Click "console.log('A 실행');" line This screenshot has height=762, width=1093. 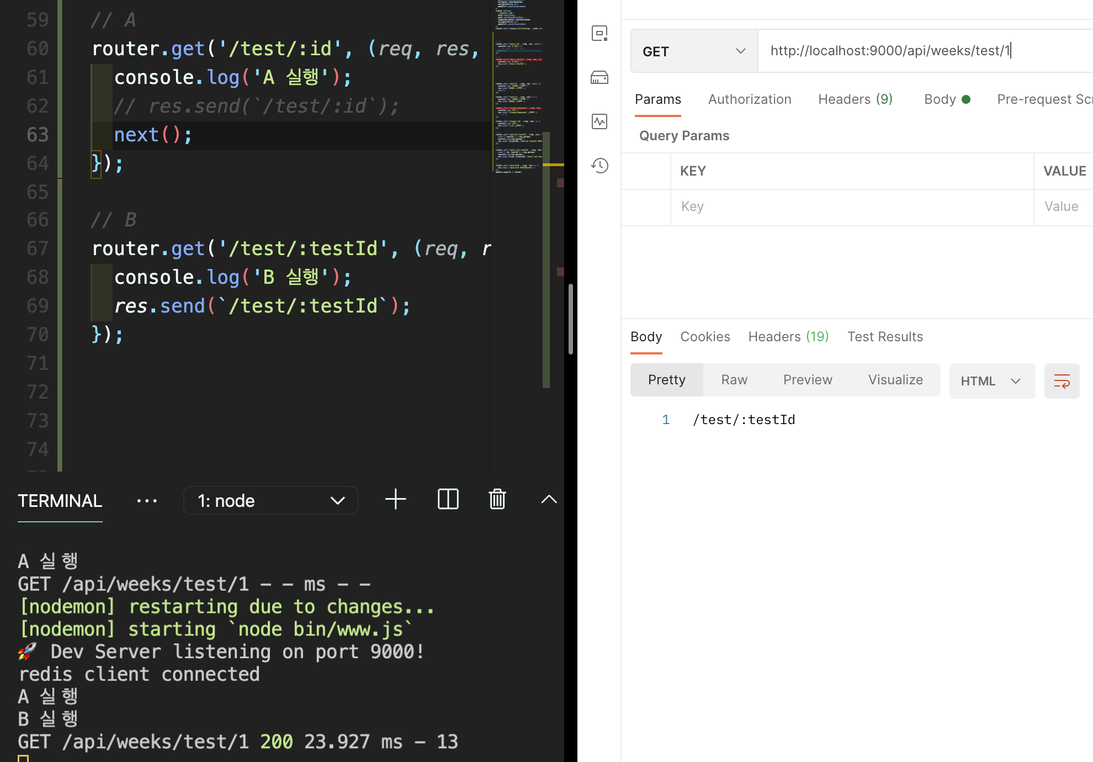(232, 77)
